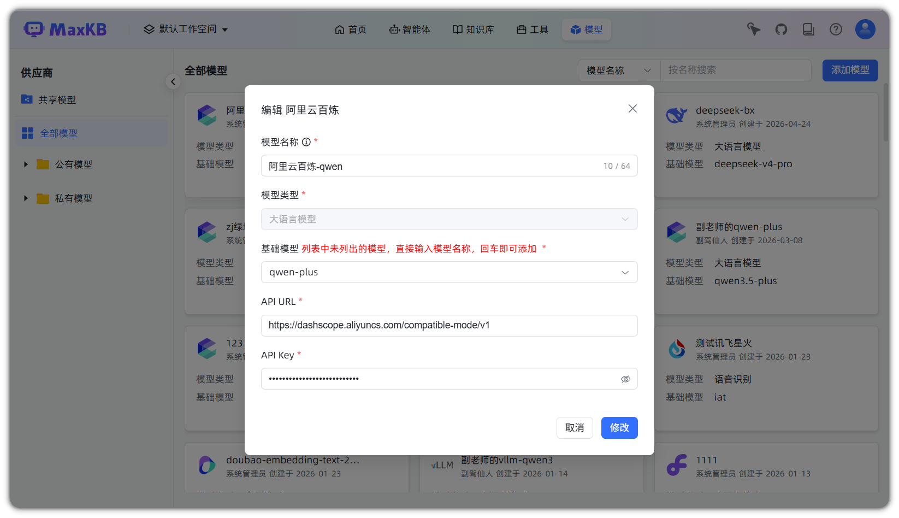Expand the 私有模型 tree node
Viewport: 899px width, 518px height.
[x=26, y=198]
